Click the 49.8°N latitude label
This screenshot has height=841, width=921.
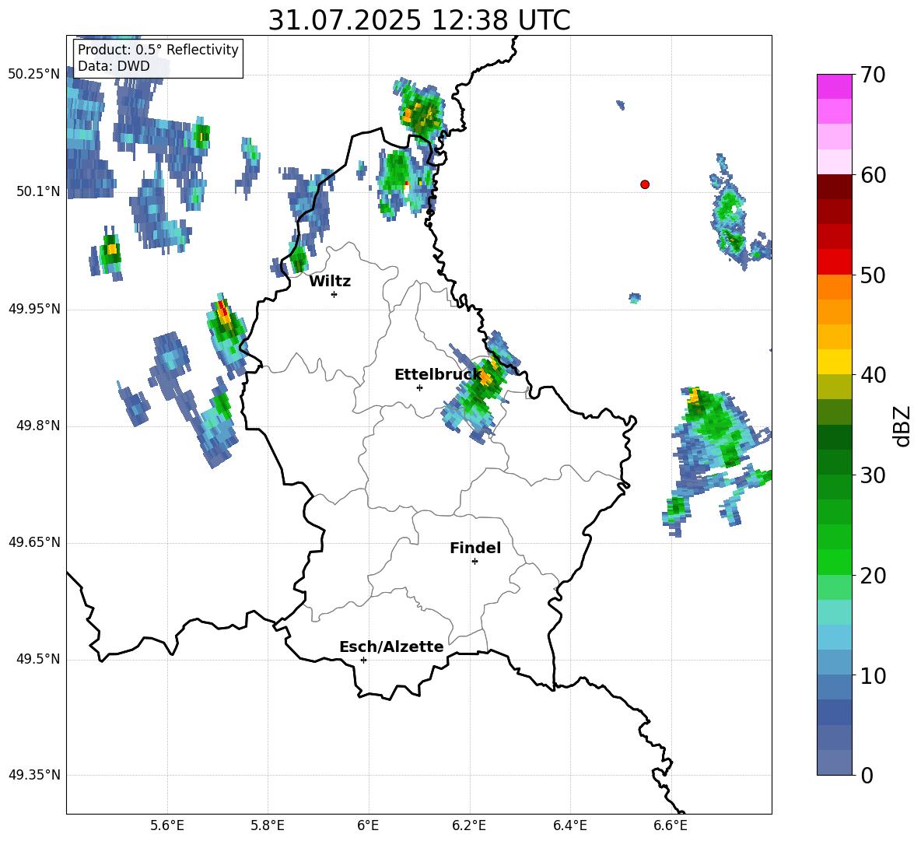[x=38, y=426]
